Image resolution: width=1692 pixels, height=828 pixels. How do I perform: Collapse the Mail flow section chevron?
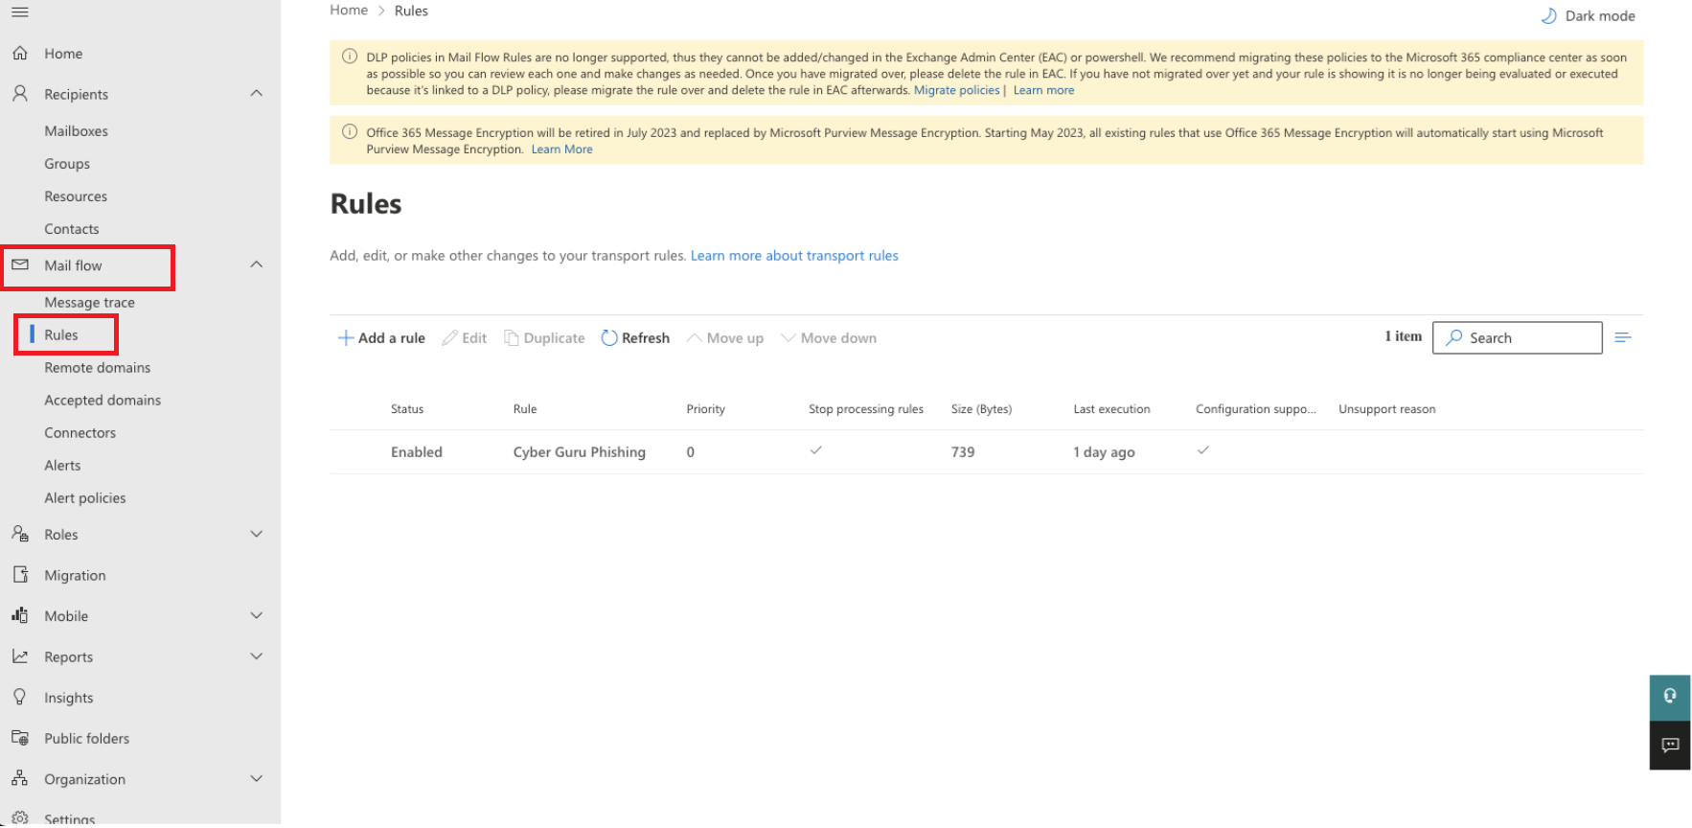click(x=256, y=264)
